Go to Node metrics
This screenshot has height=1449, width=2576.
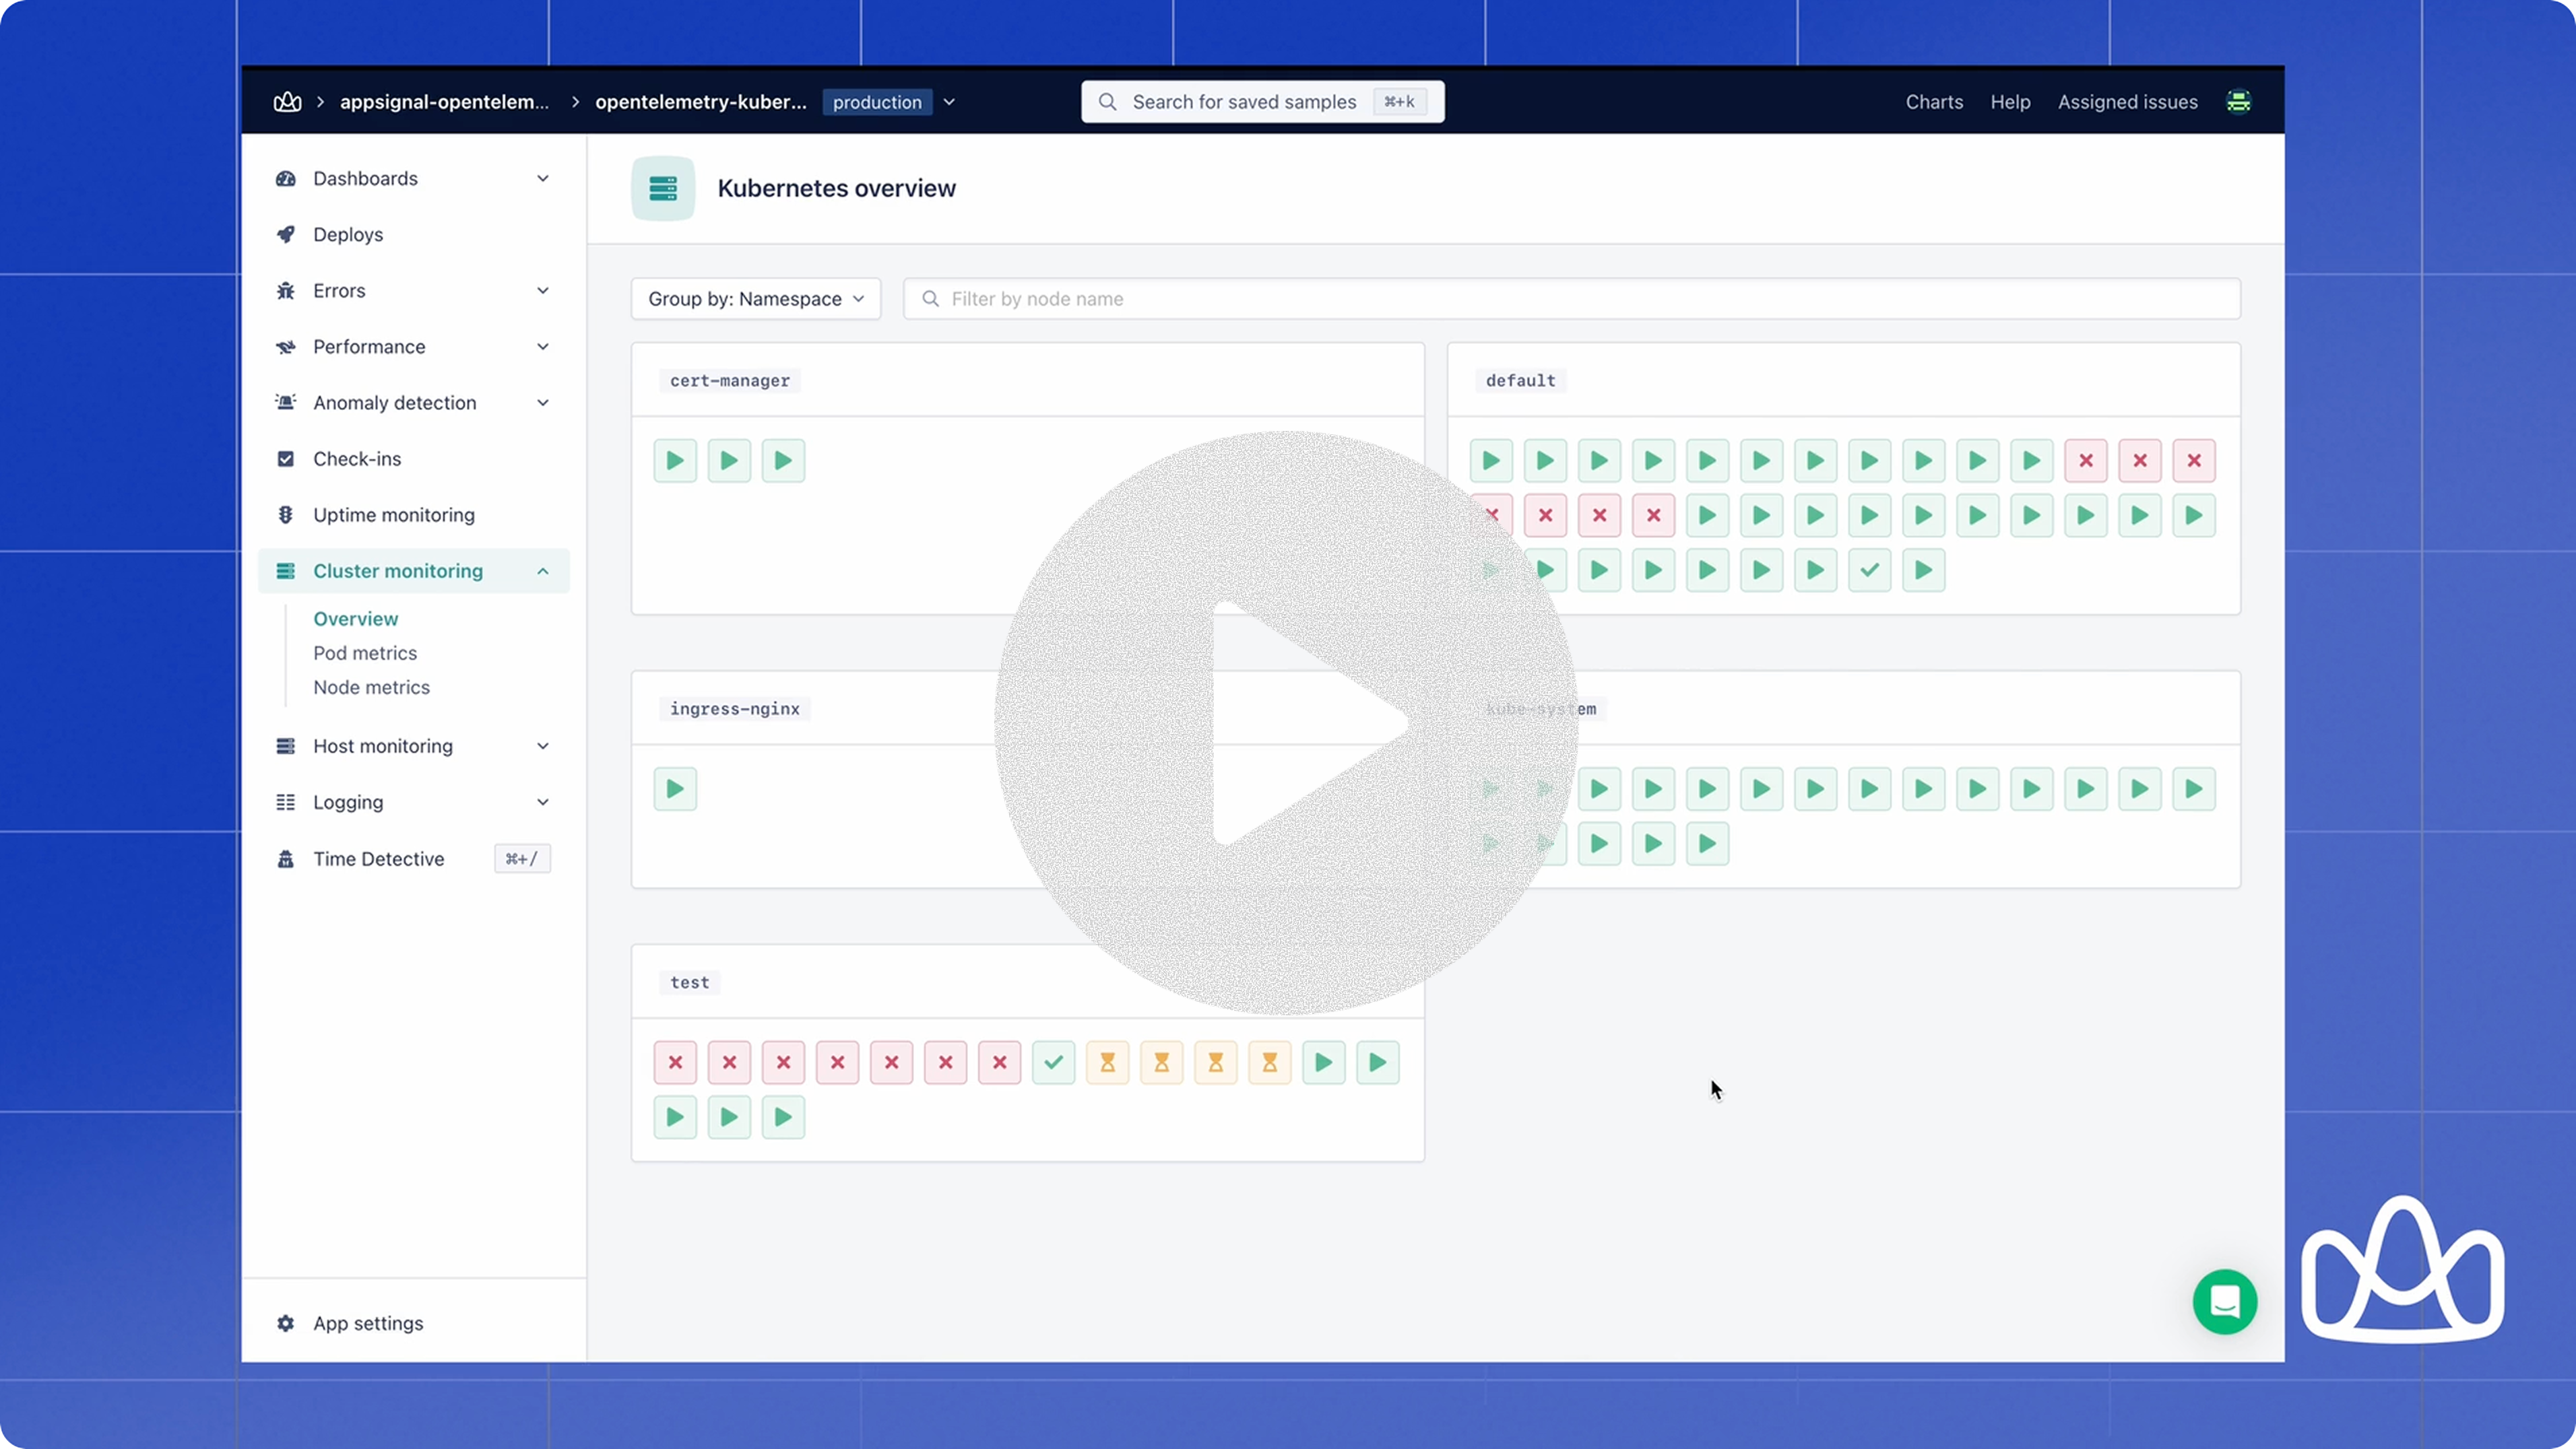(371, 687)
